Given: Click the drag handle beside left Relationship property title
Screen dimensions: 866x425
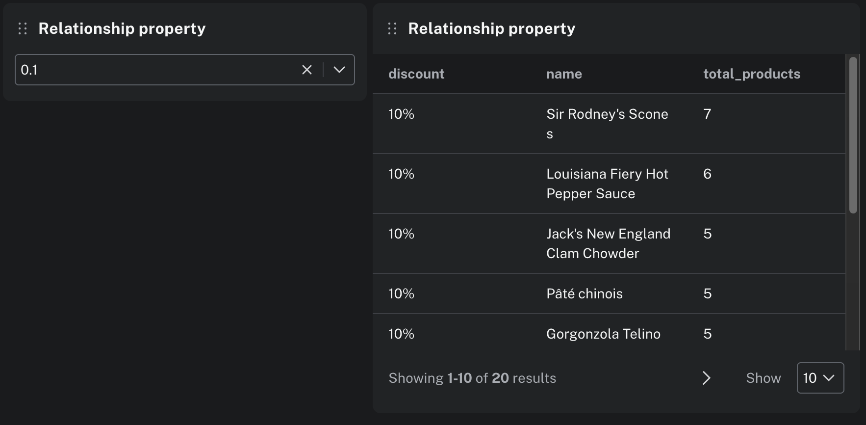Looking at the screenshot, I should pyautogui.click(x=22, y=28).
